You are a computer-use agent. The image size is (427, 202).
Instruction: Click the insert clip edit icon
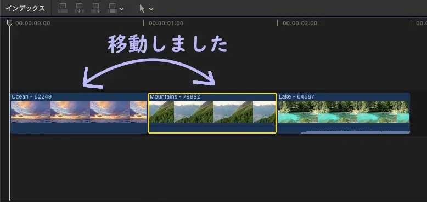tap(79, 8)
